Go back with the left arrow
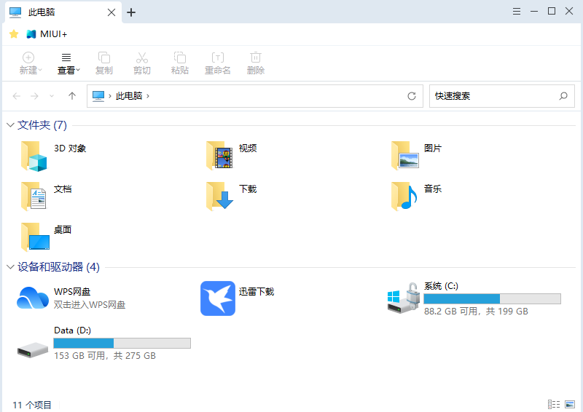The width and height of the screenshot is (583, 412). [16, 96]
